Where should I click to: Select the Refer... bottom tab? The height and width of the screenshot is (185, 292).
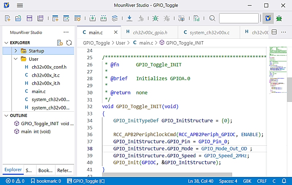point(65,170)
